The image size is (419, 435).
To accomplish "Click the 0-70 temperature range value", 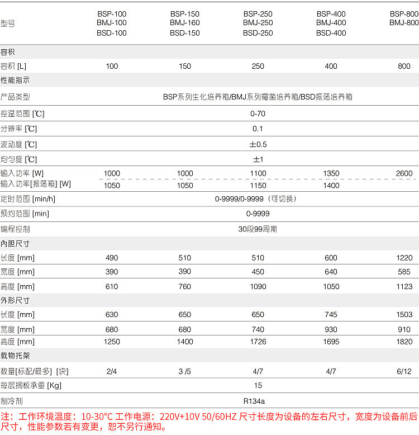I will 258,114.
